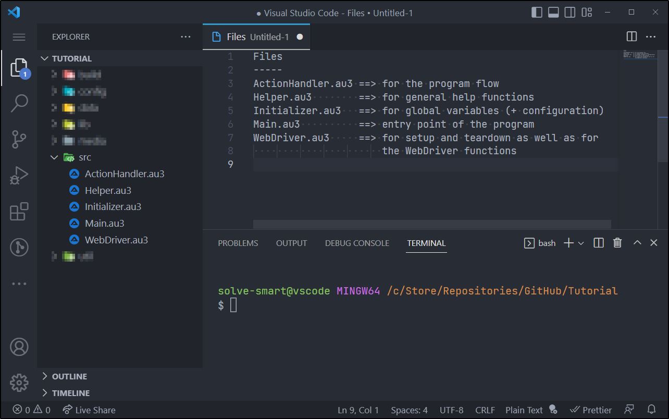This screenshot has width=669, height=419.
Task: Open the Run and Debug view
Action: click(x=19, y=176)
